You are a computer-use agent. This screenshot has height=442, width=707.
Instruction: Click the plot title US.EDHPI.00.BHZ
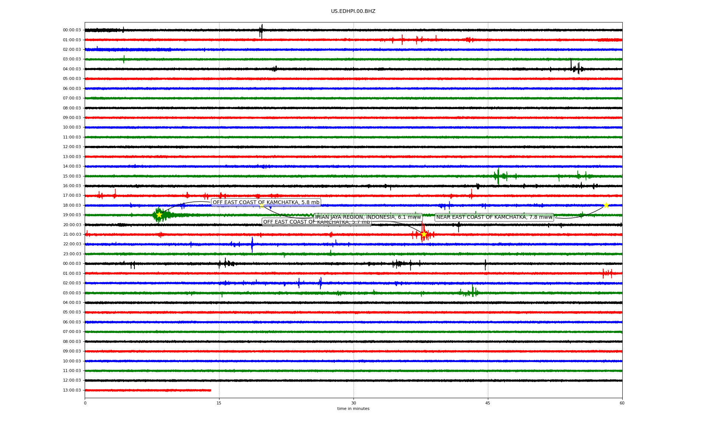click(x=353, y=11)
